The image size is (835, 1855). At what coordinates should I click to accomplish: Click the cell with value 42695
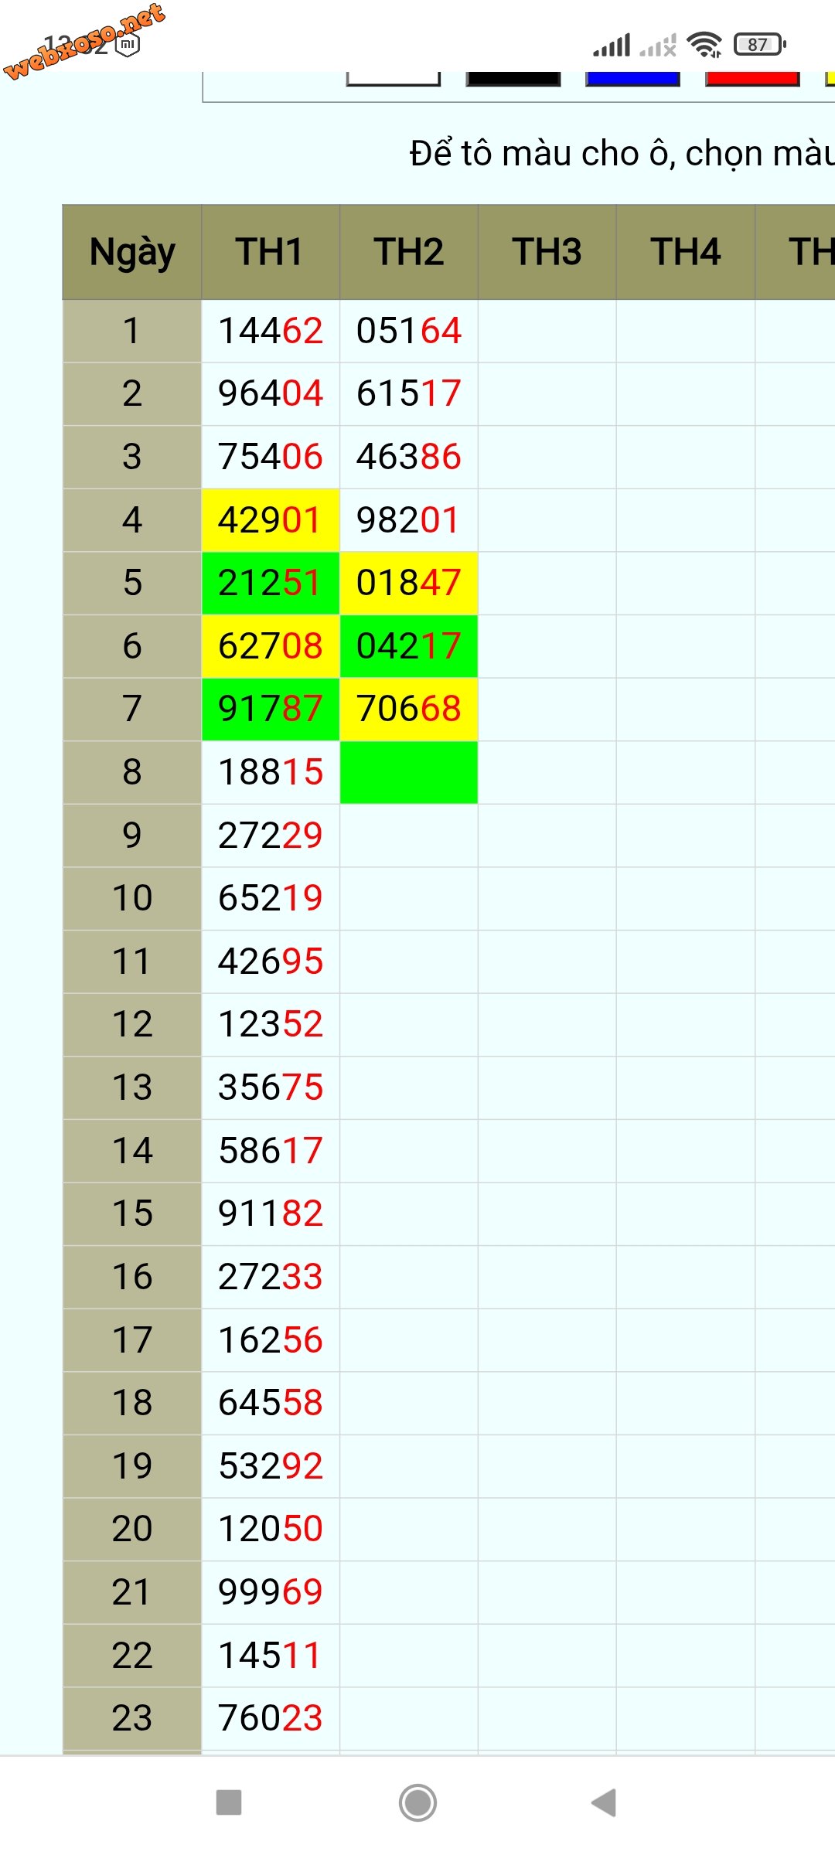[271, 962]
